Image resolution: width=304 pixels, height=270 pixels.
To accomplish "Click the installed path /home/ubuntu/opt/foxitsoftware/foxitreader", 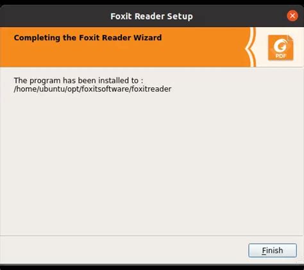I will coord(92,89).
